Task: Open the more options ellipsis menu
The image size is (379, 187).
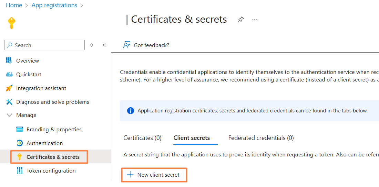Action: (x=254, y=20)
